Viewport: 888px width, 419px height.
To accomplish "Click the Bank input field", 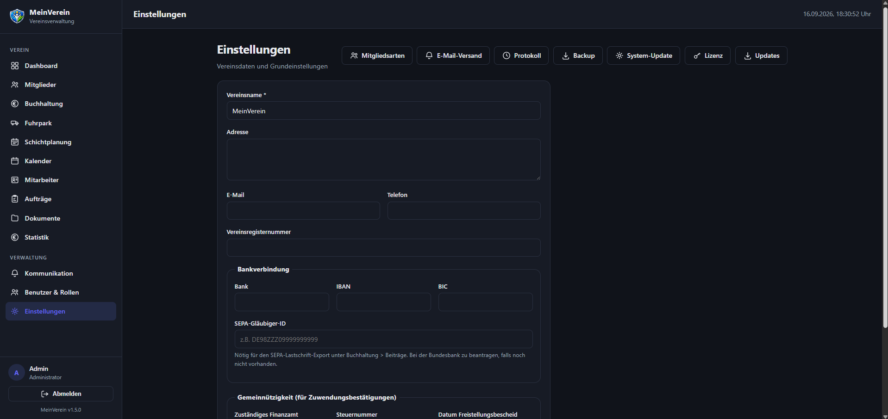I will click(281, 302).
